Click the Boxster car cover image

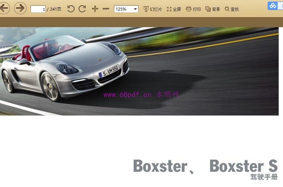click(x=139, y=71)
